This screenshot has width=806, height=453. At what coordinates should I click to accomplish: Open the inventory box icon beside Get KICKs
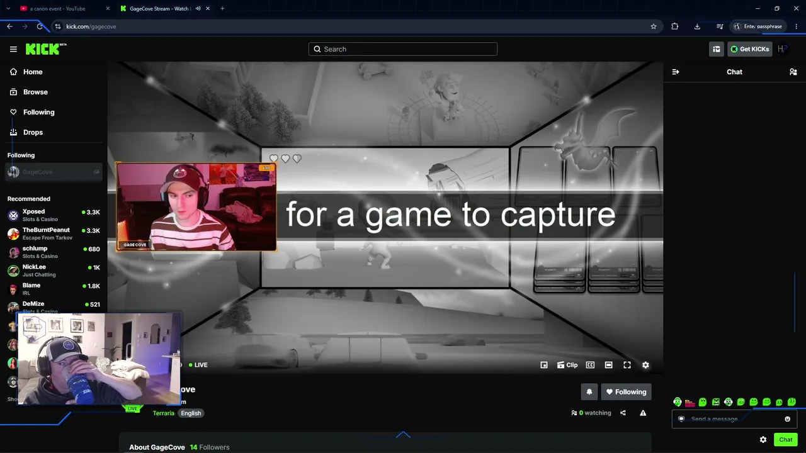tap(716, 49)
